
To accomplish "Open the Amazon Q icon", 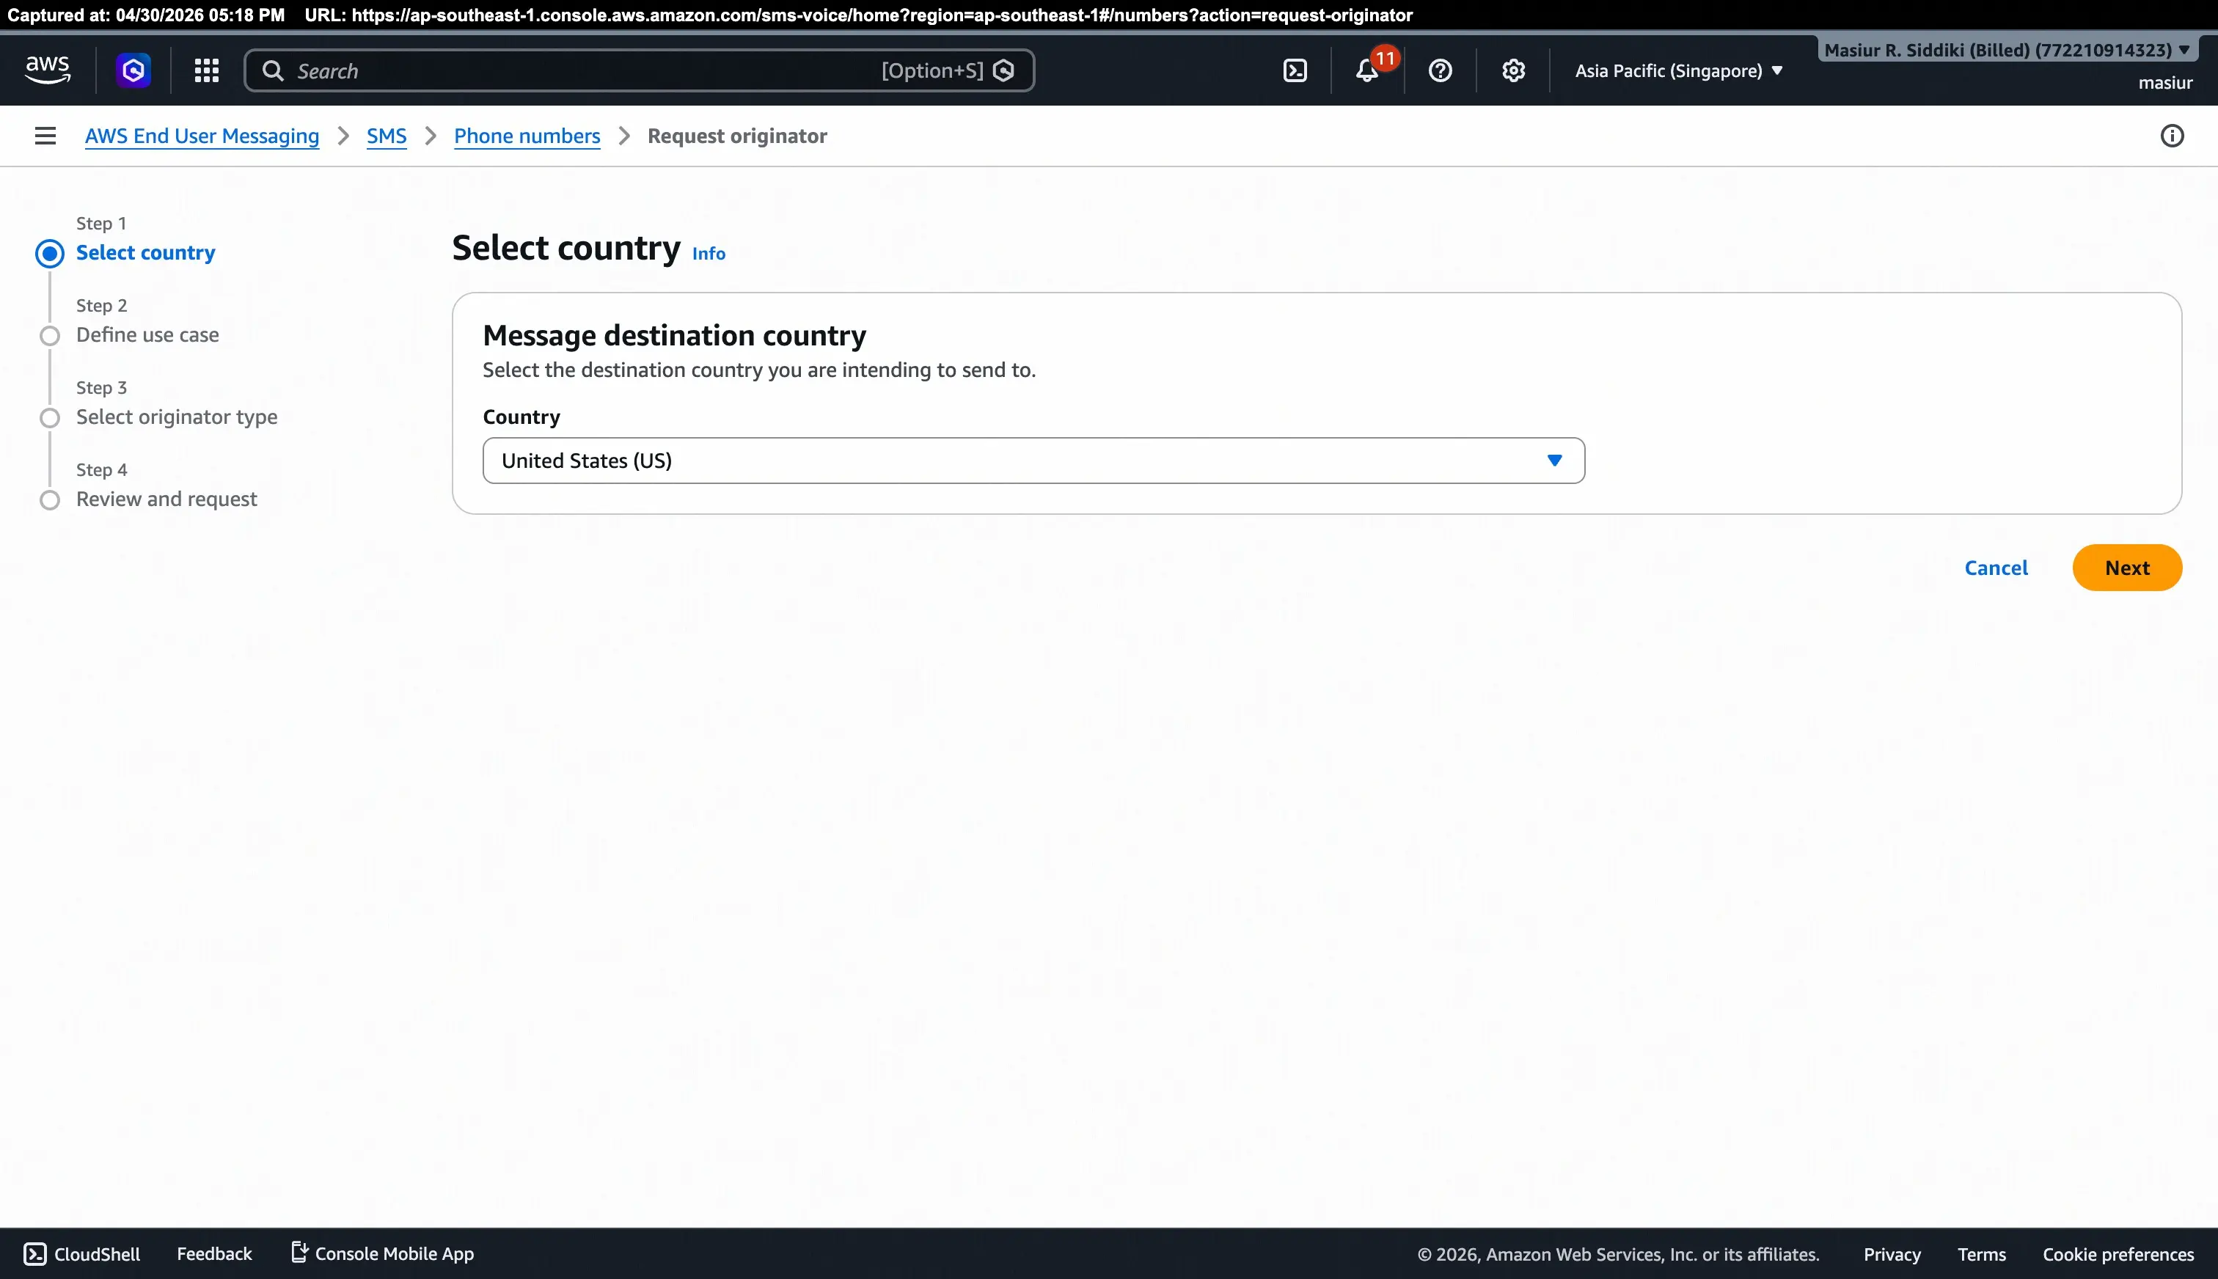I will coord(133,70).
